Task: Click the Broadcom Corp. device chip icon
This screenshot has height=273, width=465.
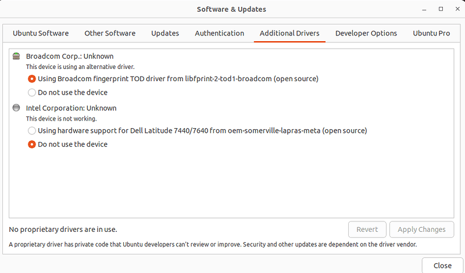Action: [16, 56]
